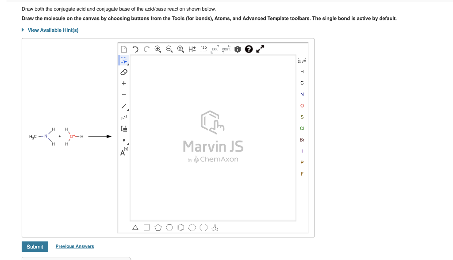Toggle explicit hydrogens H± button

coord(192,49)
